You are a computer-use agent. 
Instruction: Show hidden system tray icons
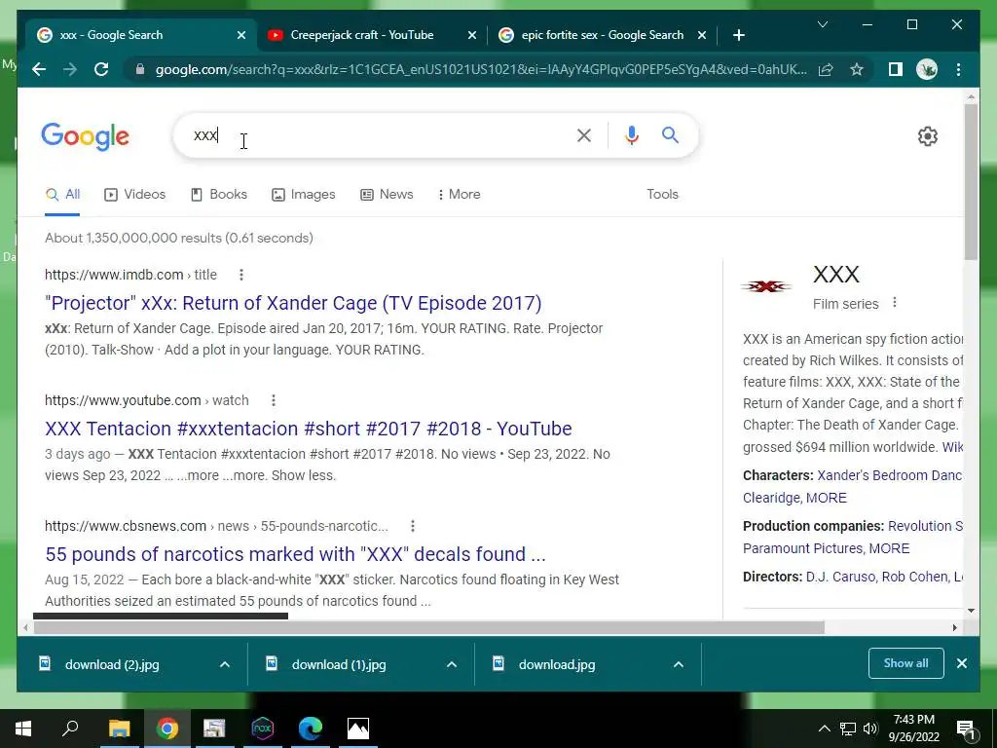[x=824, y=729]
